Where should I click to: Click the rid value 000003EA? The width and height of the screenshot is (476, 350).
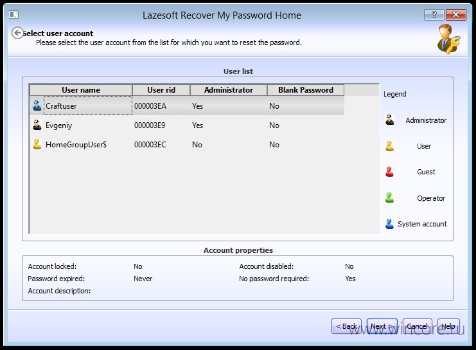(x=150, y=106)
